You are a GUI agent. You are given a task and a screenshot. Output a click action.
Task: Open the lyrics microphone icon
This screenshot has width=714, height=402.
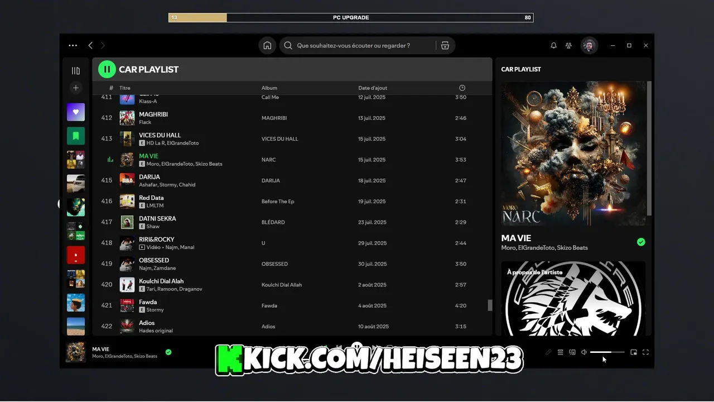(x=548, y=352)
